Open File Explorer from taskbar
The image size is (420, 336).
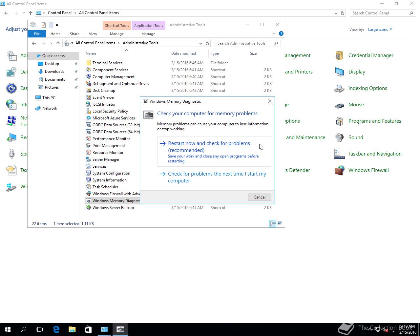point(72,329)
